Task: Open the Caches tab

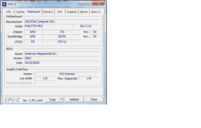Action: pos(20,12)
